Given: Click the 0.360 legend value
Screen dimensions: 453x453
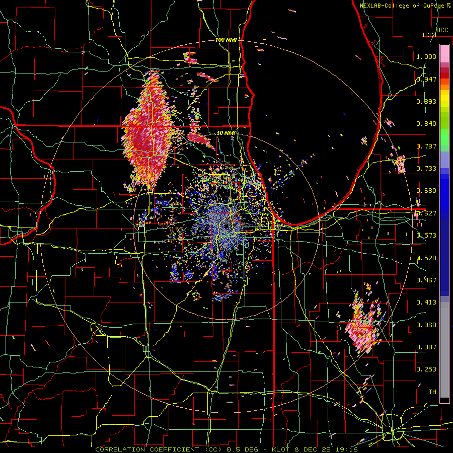Looking at the screenshot, I should tap(426, 325).
